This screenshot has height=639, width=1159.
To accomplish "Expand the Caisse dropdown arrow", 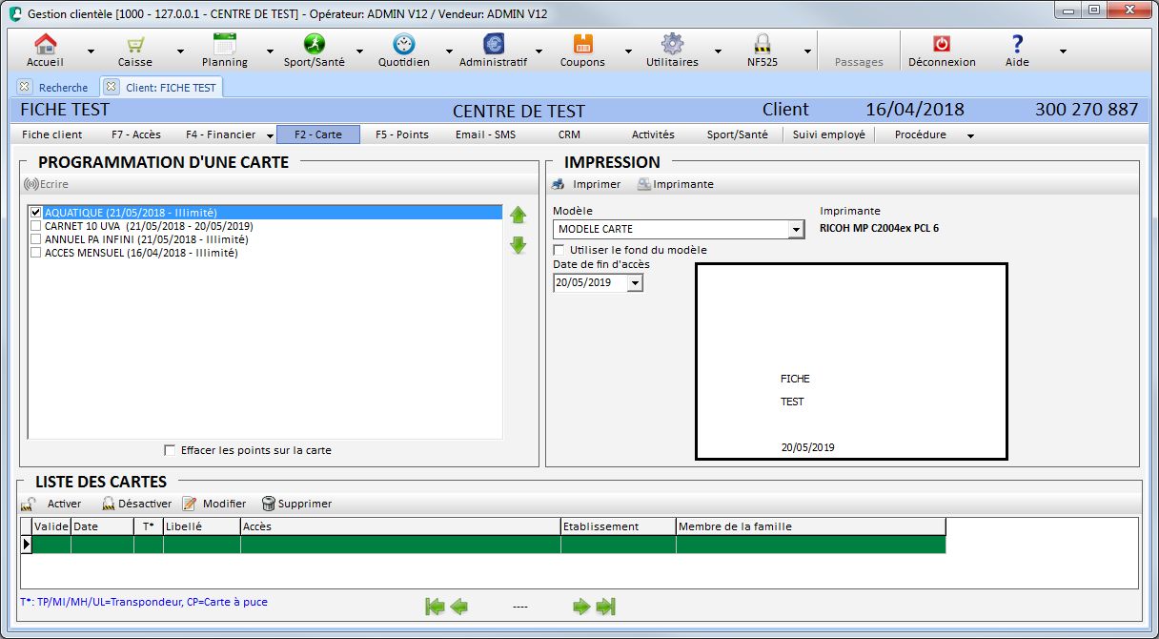I will [180, 52].
